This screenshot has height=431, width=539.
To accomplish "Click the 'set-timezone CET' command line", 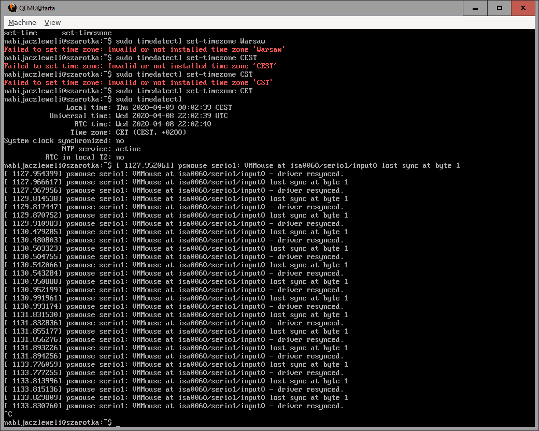I will 128,91.
